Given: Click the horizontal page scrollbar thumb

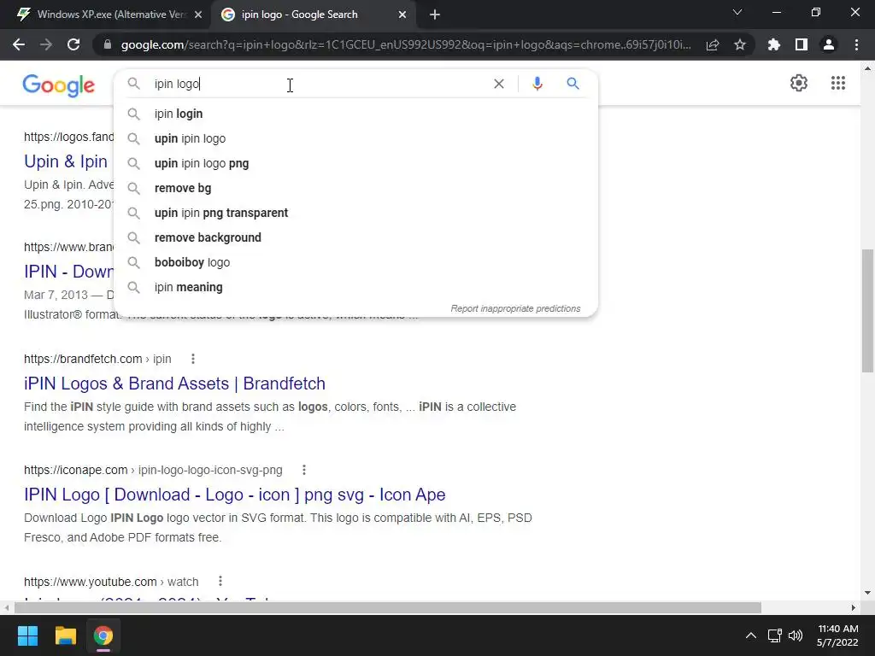Looking at the screenshot, I should pos(388,607).
